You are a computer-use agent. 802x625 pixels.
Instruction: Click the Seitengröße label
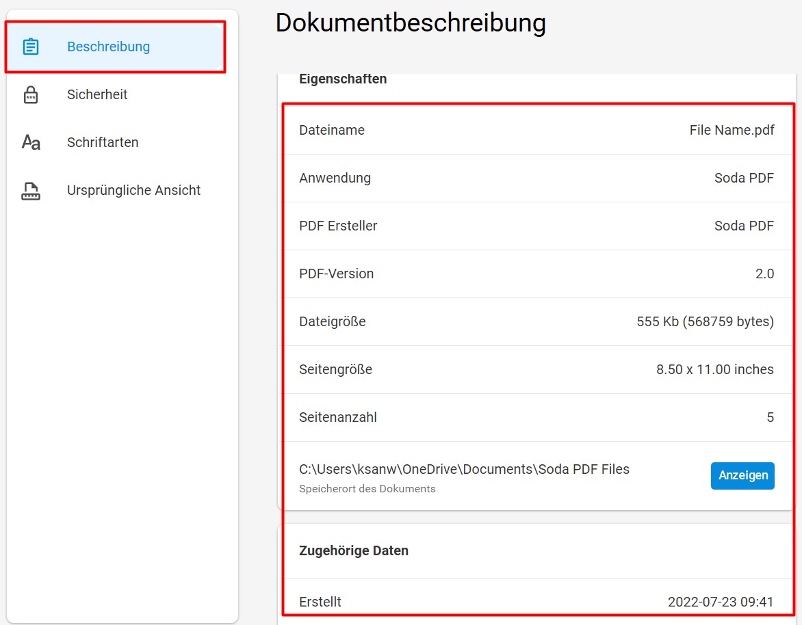335,369
